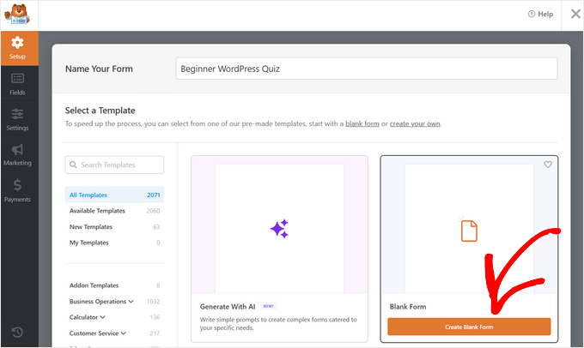Open the Settings sliders panel
The height and width of the screenshot is (348, 584).
[x=17, y=120]
